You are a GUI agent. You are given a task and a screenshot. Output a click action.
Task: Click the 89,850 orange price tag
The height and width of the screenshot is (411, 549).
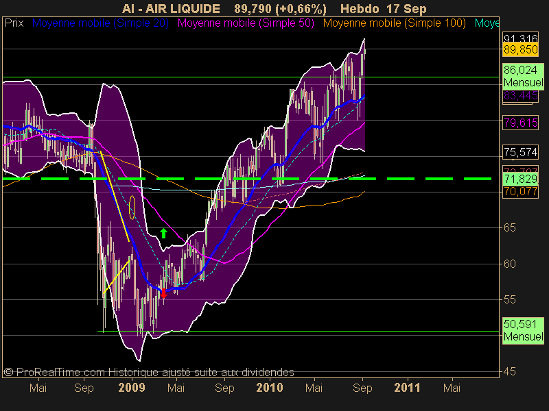(x=520, y=49)
